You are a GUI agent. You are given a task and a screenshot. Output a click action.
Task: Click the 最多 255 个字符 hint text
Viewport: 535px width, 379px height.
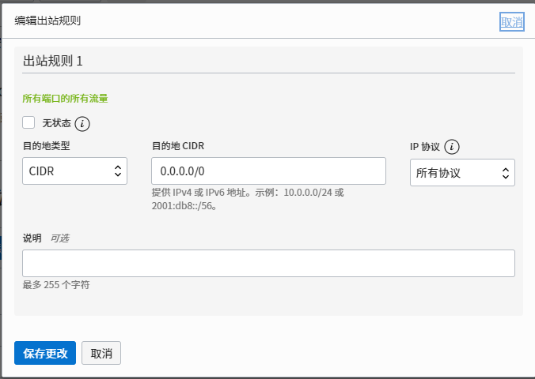[56, 285]
